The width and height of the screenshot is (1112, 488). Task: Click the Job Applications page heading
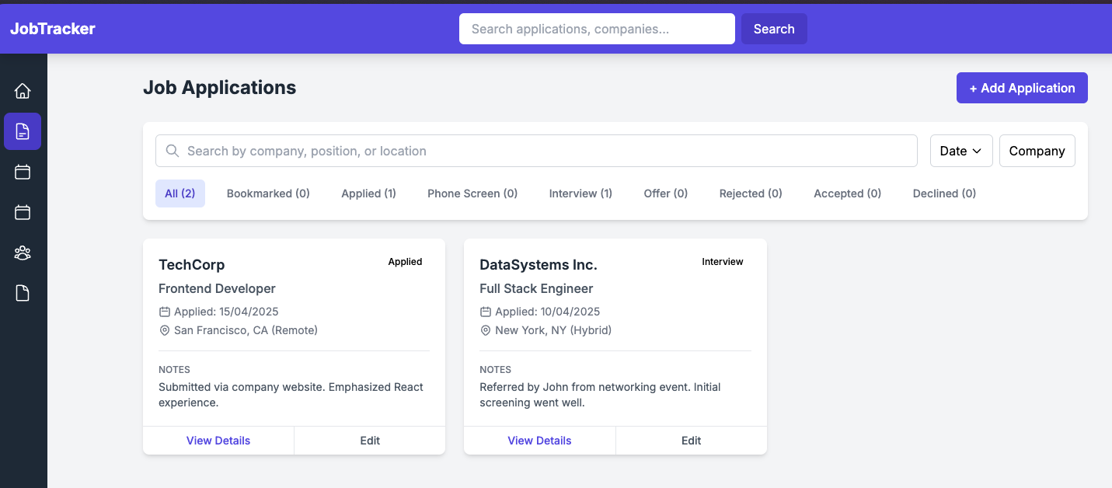(220, 88)
